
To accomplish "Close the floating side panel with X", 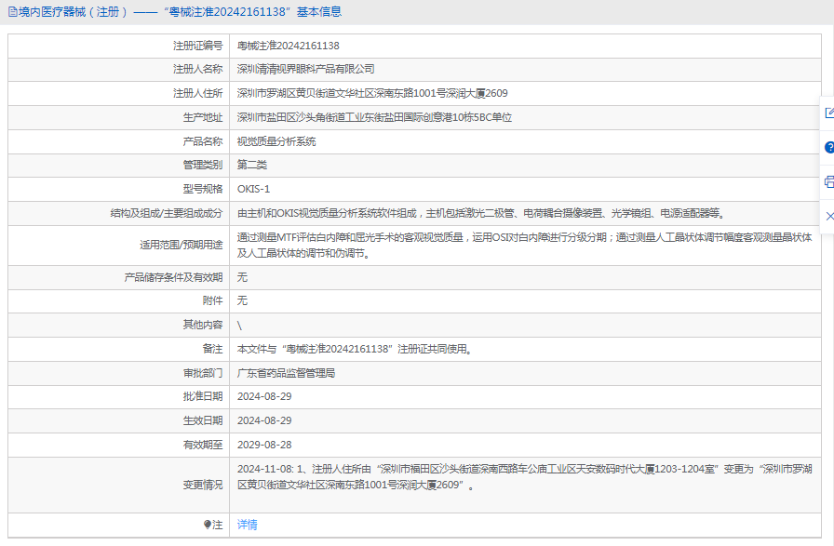I will (x=829, y=216).
